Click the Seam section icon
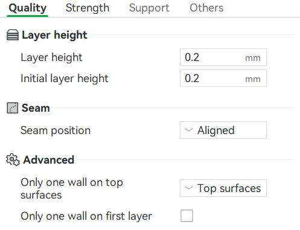 [x=13, y=108]
